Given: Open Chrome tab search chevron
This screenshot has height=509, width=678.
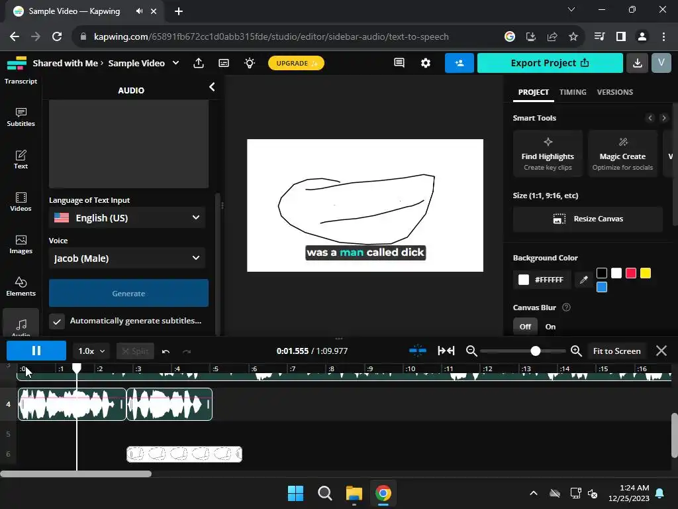Looking at the screenshot, I should click(571, 9).
